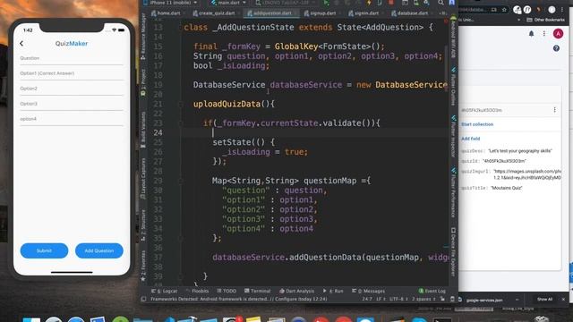573x322 pixels.
Task: Tap the back arrow in the QuizMaker app
Action: (21, 44)
